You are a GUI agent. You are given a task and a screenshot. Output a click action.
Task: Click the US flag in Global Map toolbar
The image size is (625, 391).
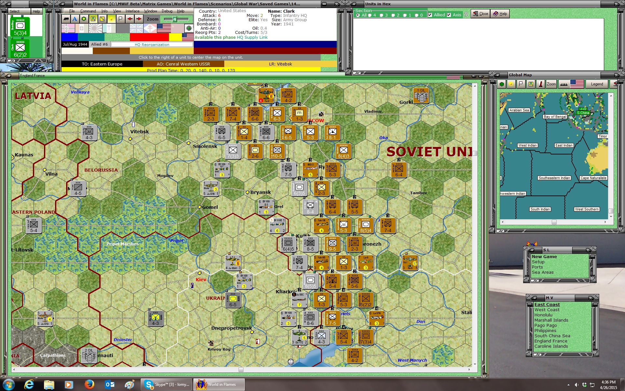click(577, 84)
